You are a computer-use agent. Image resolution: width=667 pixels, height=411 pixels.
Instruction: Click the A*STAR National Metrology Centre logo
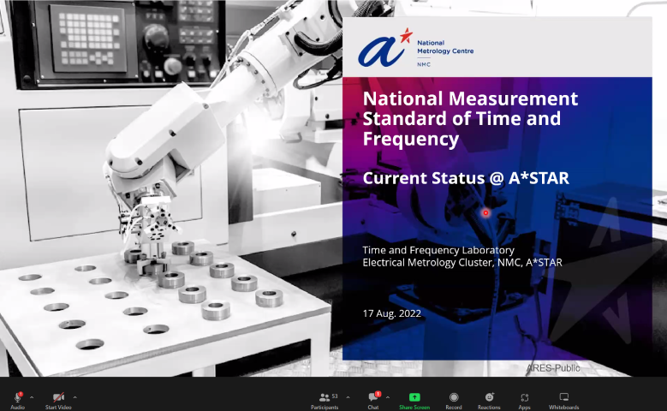tap(415, 51)
